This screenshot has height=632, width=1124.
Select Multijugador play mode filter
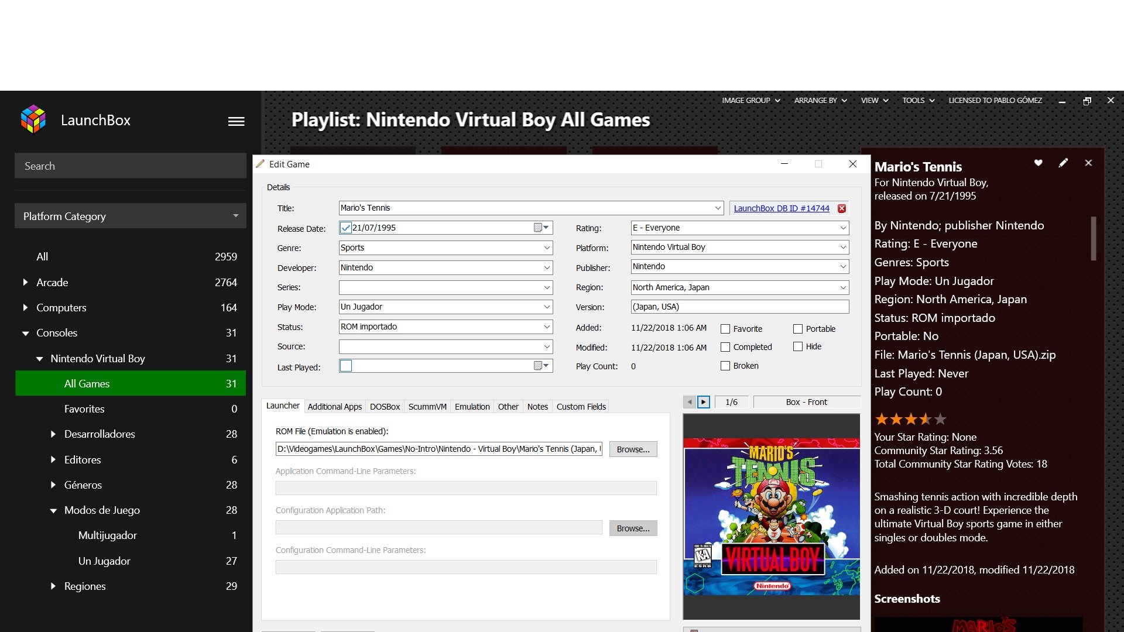click(131, 535)
